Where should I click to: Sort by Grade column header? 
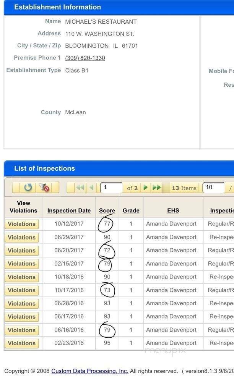click(x=131, y=210)
